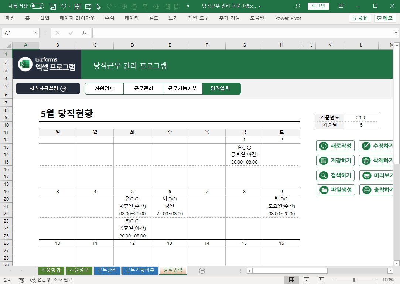400x284 pixels.
Task: Click the macro recording icon in status bar
Action: click(21, 280)
